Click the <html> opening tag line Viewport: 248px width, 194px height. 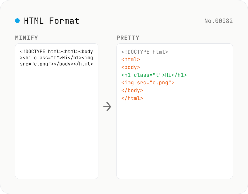[x=131, y=60]
